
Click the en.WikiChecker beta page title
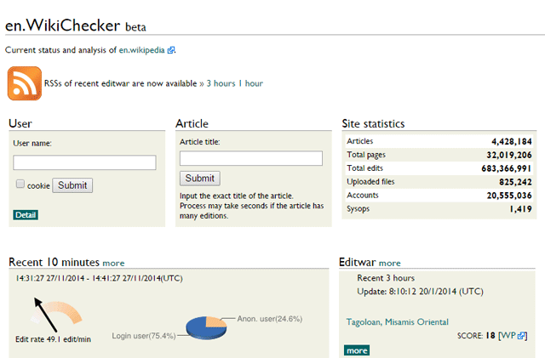click(76, 26)
